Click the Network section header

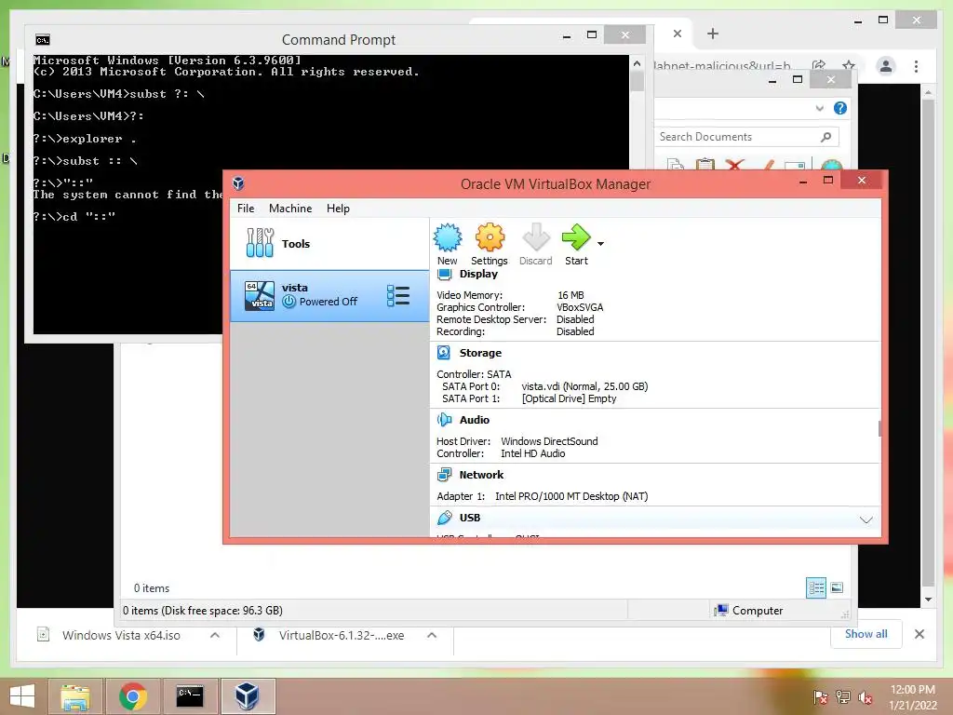481,475
